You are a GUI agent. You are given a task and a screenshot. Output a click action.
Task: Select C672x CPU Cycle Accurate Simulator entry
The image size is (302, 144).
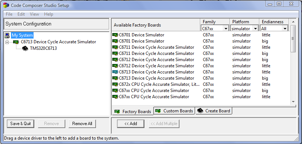(159, 84)
